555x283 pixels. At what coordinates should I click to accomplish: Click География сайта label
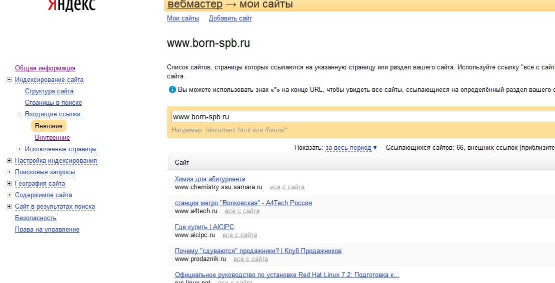coord(40,184)
